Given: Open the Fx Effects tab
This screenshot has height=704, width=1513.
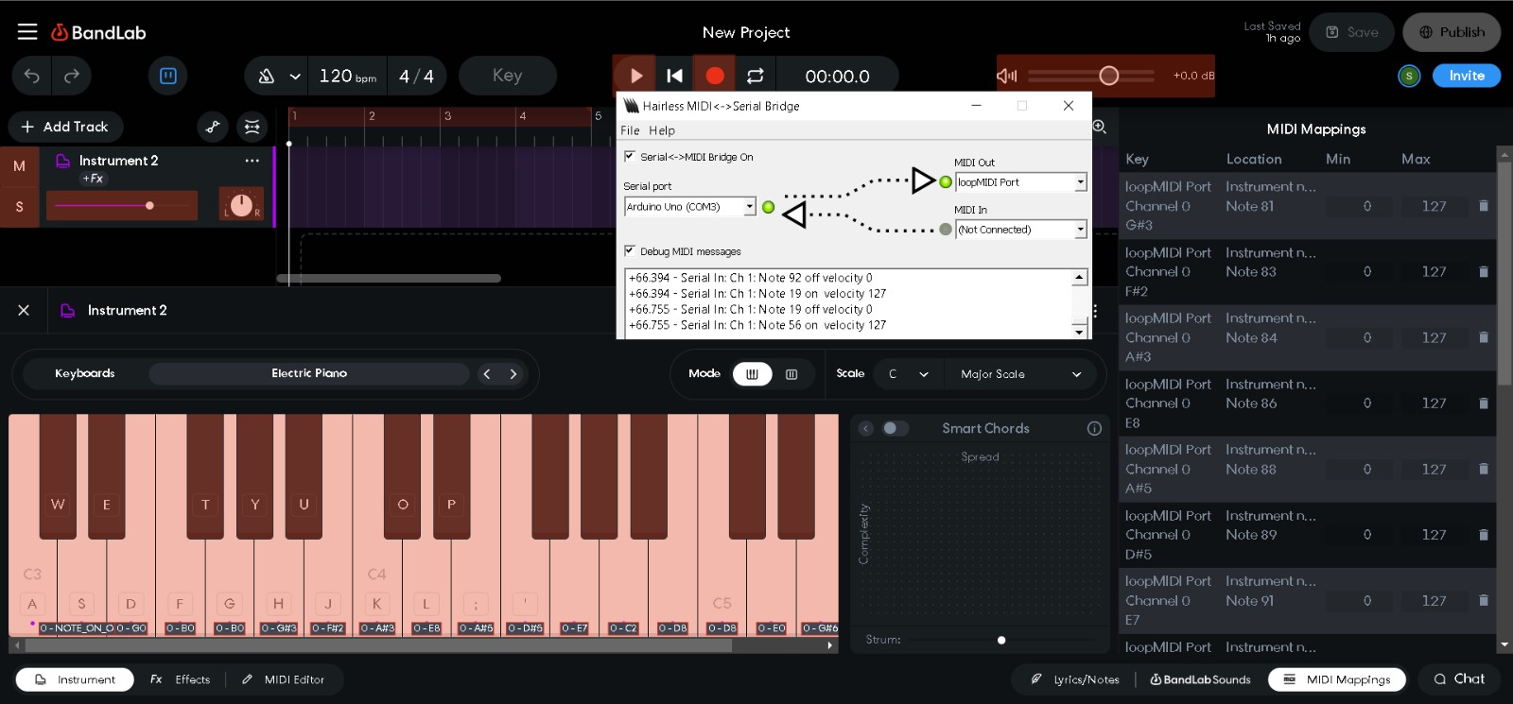Looking at the screenshot, I should coord(180,679).
